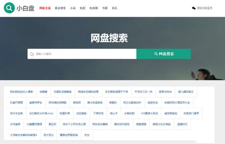Screen dimensions: 225x144
Task: Open the 最近搜索 nav item
Action: pos(60,8)
